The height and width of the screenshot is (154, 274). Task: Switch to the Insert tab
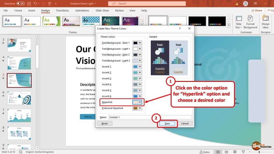[x=32, y=11]
